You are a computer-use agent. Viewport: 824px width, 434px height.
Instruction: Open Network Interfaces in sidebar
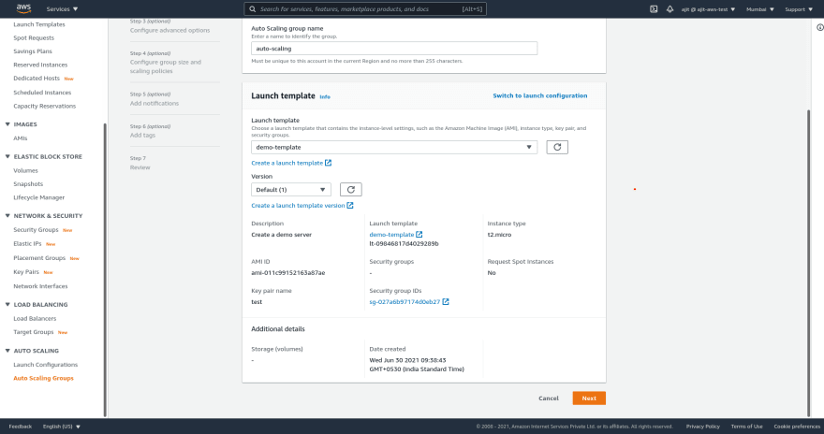pyautogui.click(x=40, y=286)
